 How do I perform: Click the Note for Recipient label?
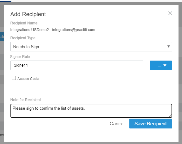point(26,100)
